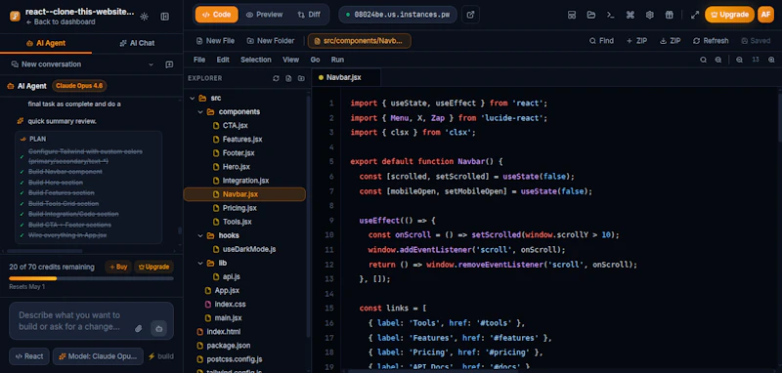Image resolution: width=782 pixels, height=373 pixels.
Task: Zoom out the editor font size
Action: pyautogui.click(x=739, y=60)
